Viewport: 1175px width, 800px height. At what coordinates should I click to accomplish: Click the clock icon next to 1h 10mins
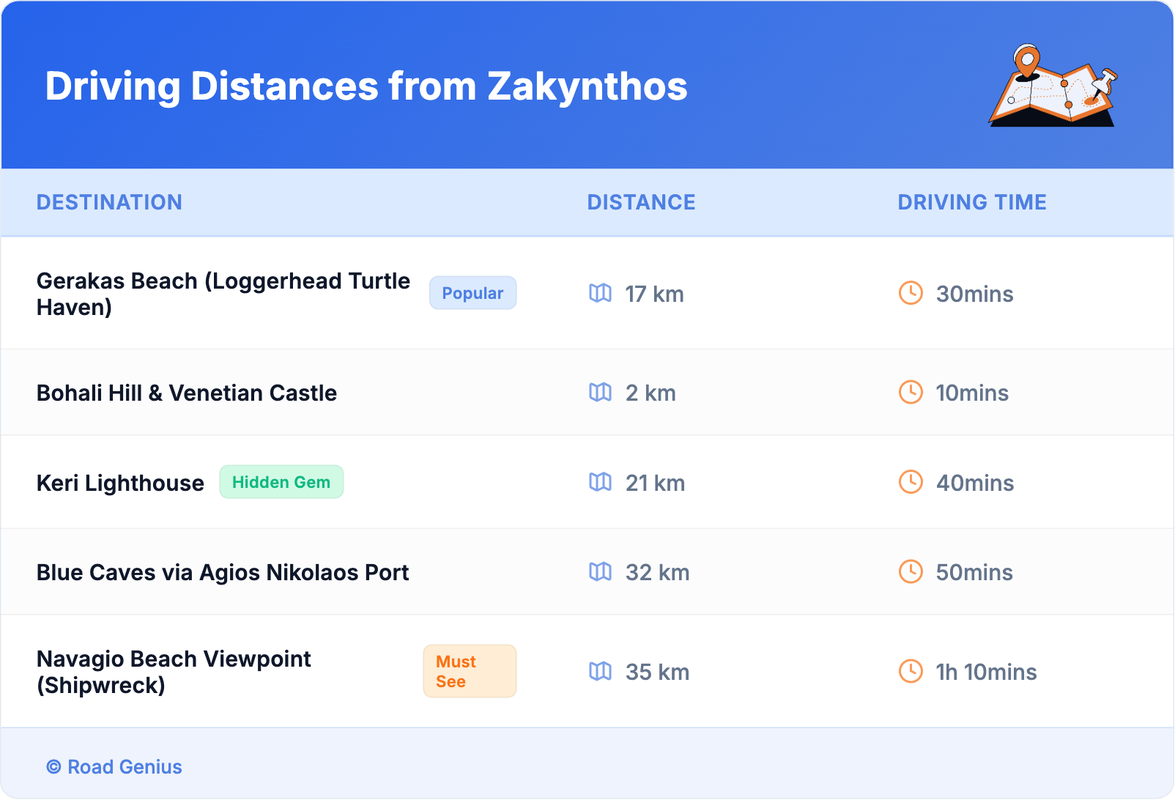(911, 671)
